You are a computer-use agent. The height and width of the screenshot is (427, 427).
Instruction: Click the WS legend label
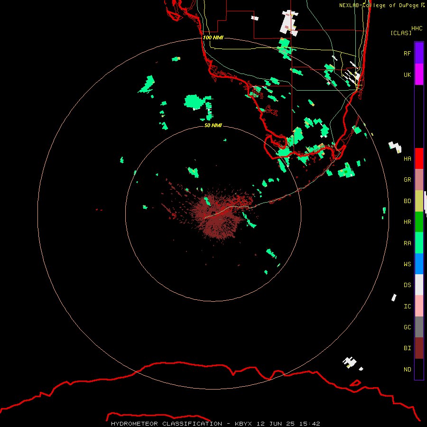click(407, 264)
